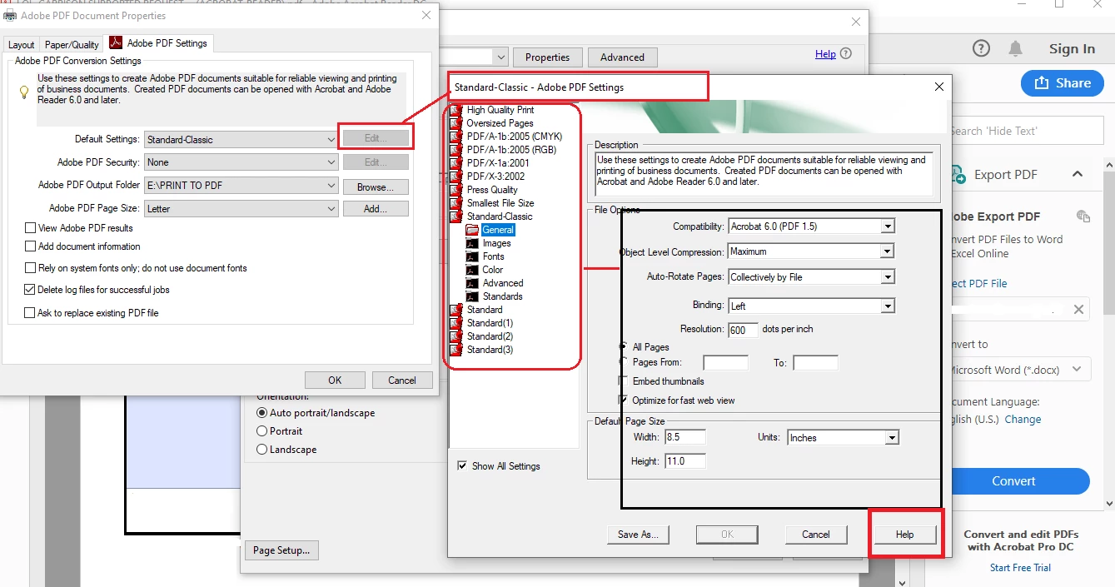Uncheck Delete log files for successful jobs

[31, 290]
